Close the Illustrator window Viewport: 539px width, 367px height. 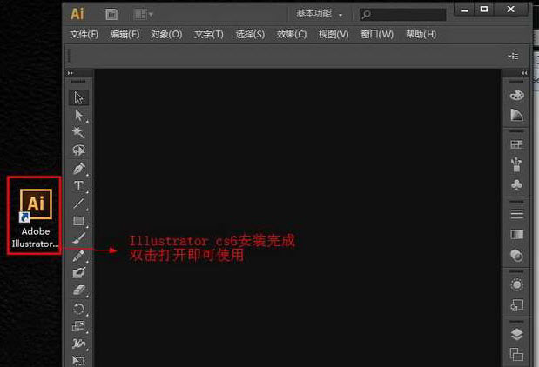tap(511, 10)
